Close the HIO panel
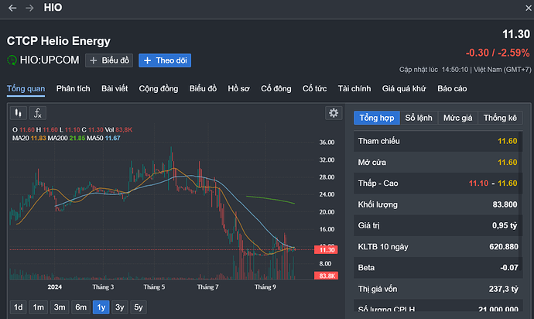534x319 pixels. point(529,8)
